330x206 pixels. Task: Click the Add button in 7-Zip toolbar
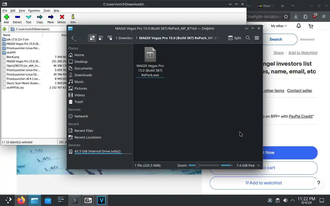pos(6,19)
